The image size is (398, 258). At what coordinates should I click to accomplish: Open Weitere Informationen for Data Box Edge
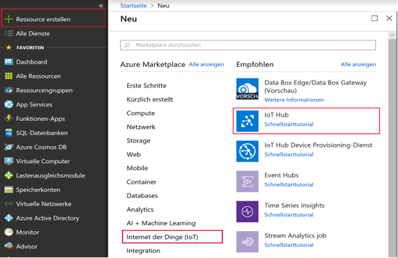pos(294,100)
